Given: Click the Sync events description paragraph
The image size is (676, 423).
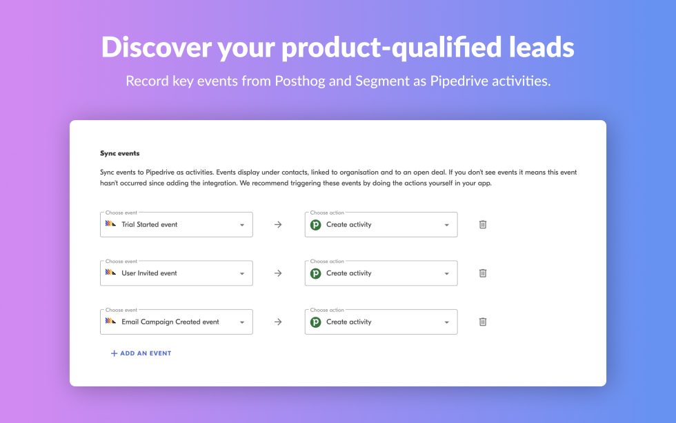Looking at the screenshot, I should (338, 177).
